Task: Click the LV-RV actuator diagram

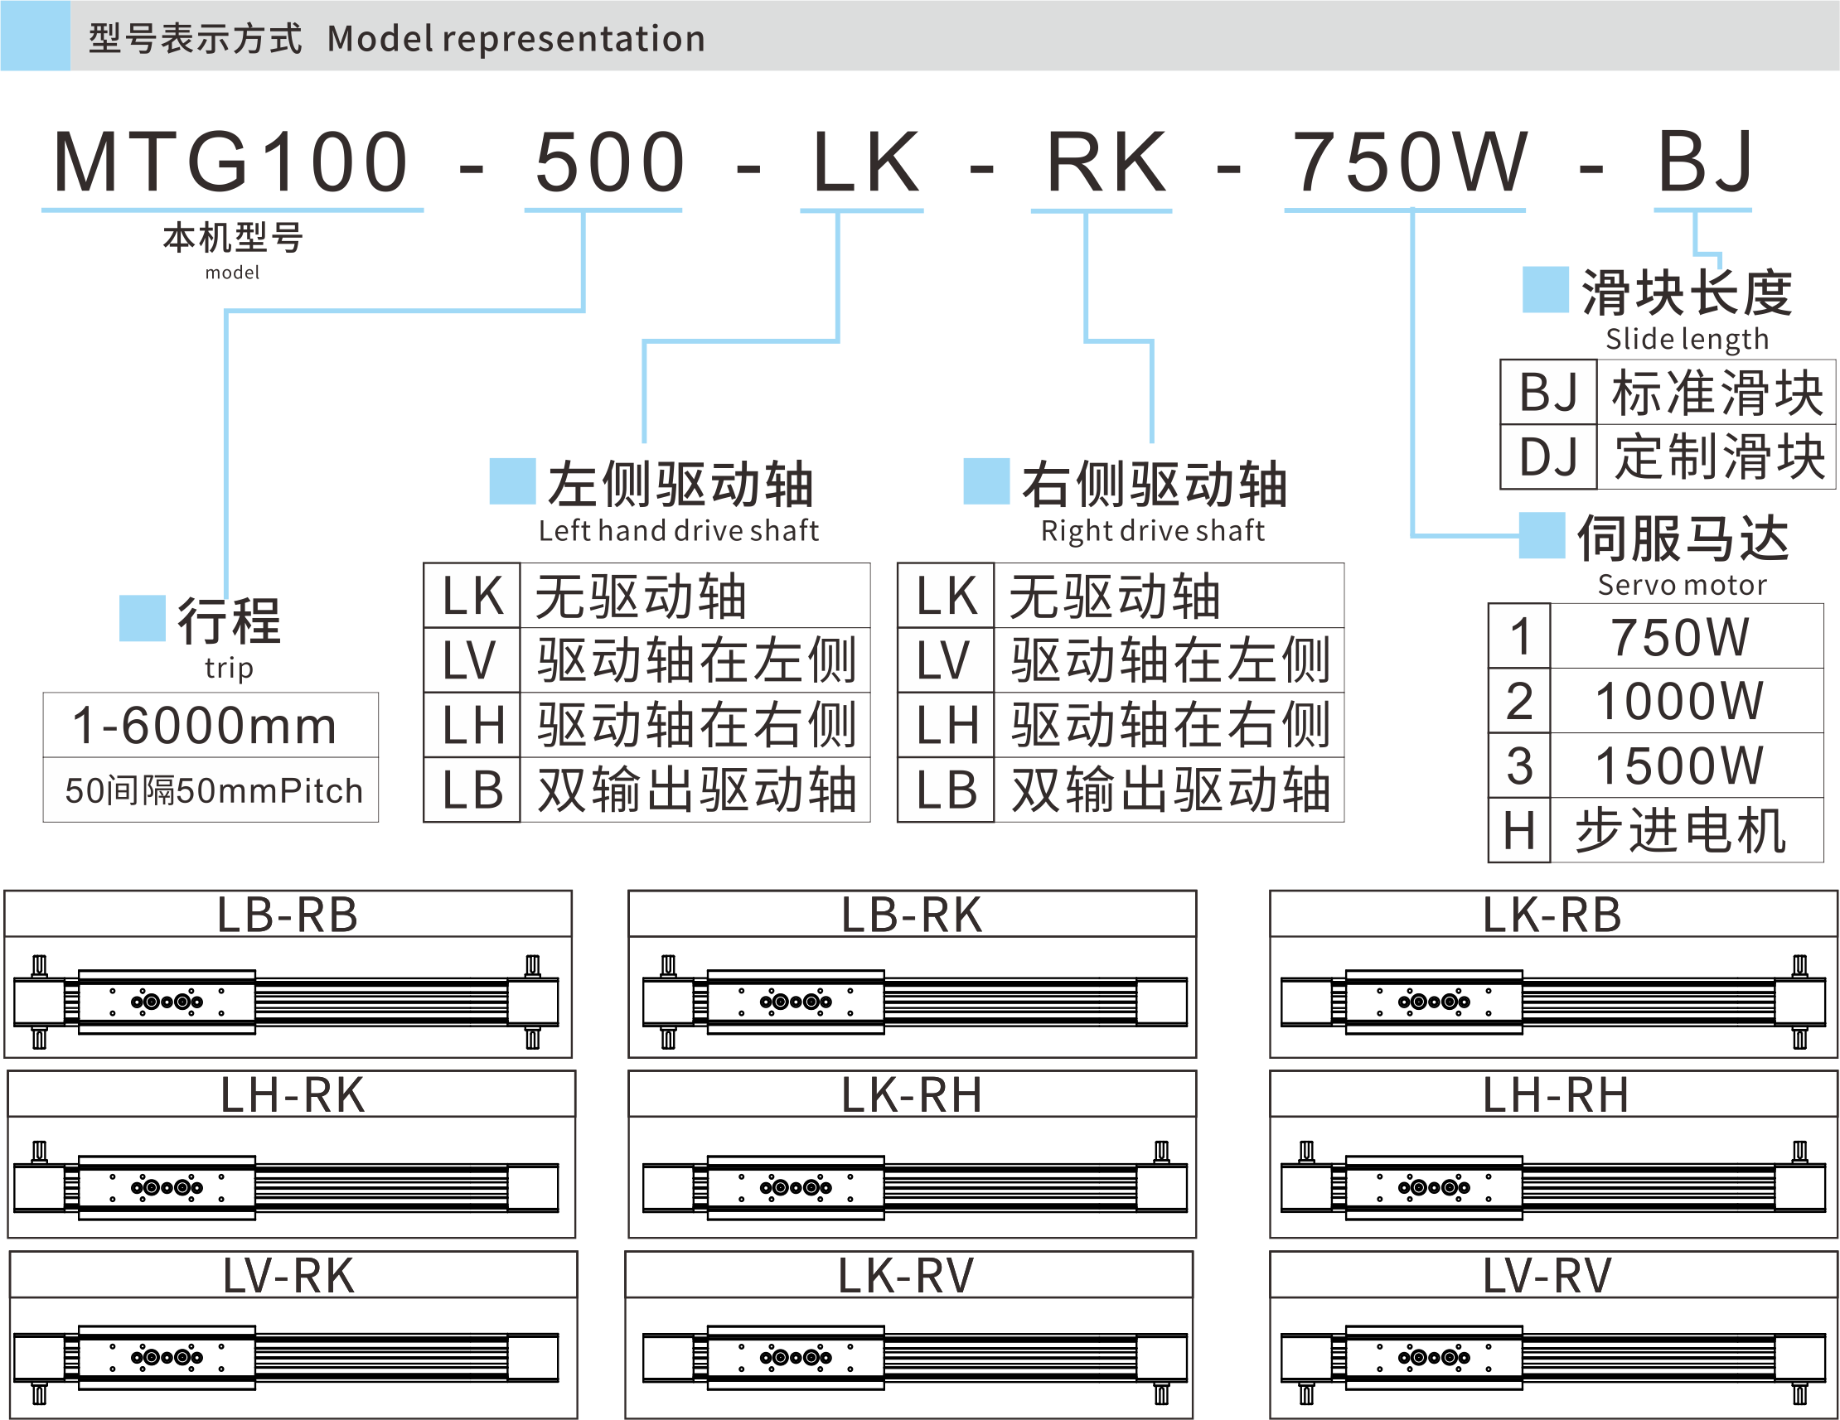Action: tap(1552, 1358)
